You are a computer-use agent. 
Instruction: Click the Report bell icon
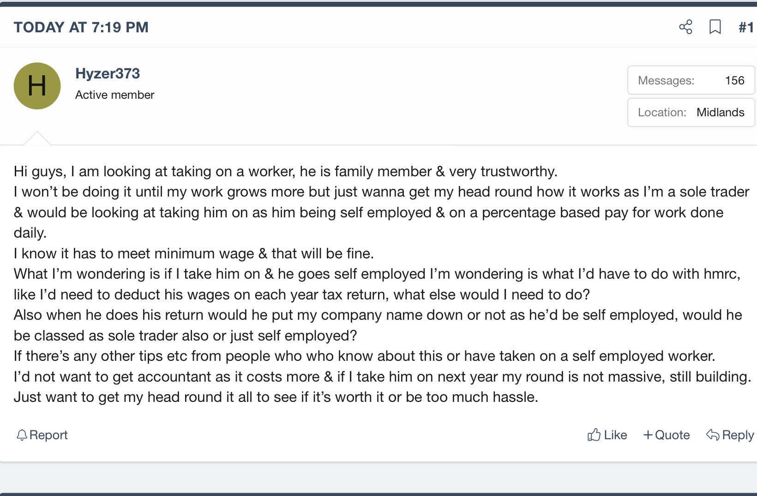(x=21, y=435)
